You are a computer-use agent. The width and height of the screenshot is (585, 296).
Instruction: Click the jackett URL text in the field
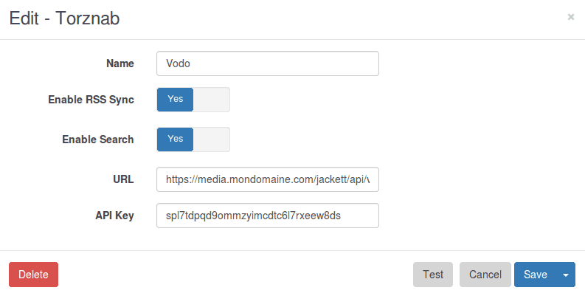pyautogui.click(x=268, y=179)
